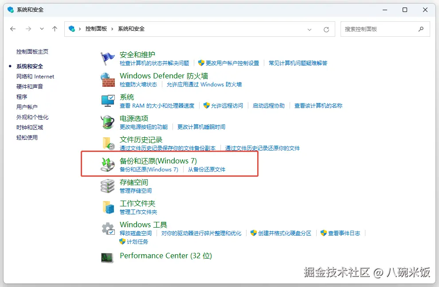The height and width of the screenshot is (287, 439).
Task: Click shield icon beside 查看事件日志
Action: pyautogui.click(x=324, y=233)
